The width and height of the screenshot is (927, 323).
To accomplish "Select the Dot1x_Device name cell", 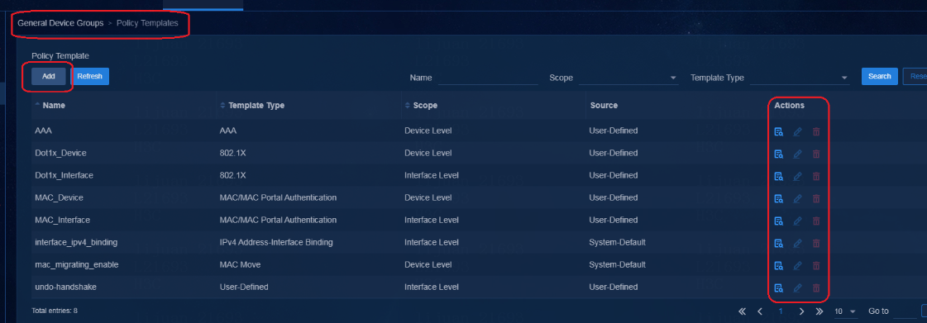I will click(x=61, y=153).
